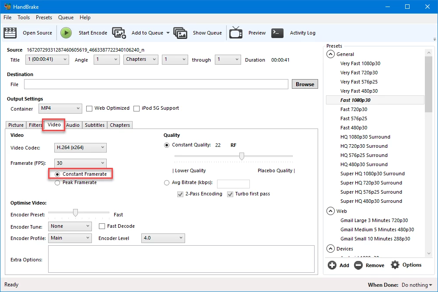
Task: Open the Framerate (FPS) dropdown
Action: (x=80, y=163)
